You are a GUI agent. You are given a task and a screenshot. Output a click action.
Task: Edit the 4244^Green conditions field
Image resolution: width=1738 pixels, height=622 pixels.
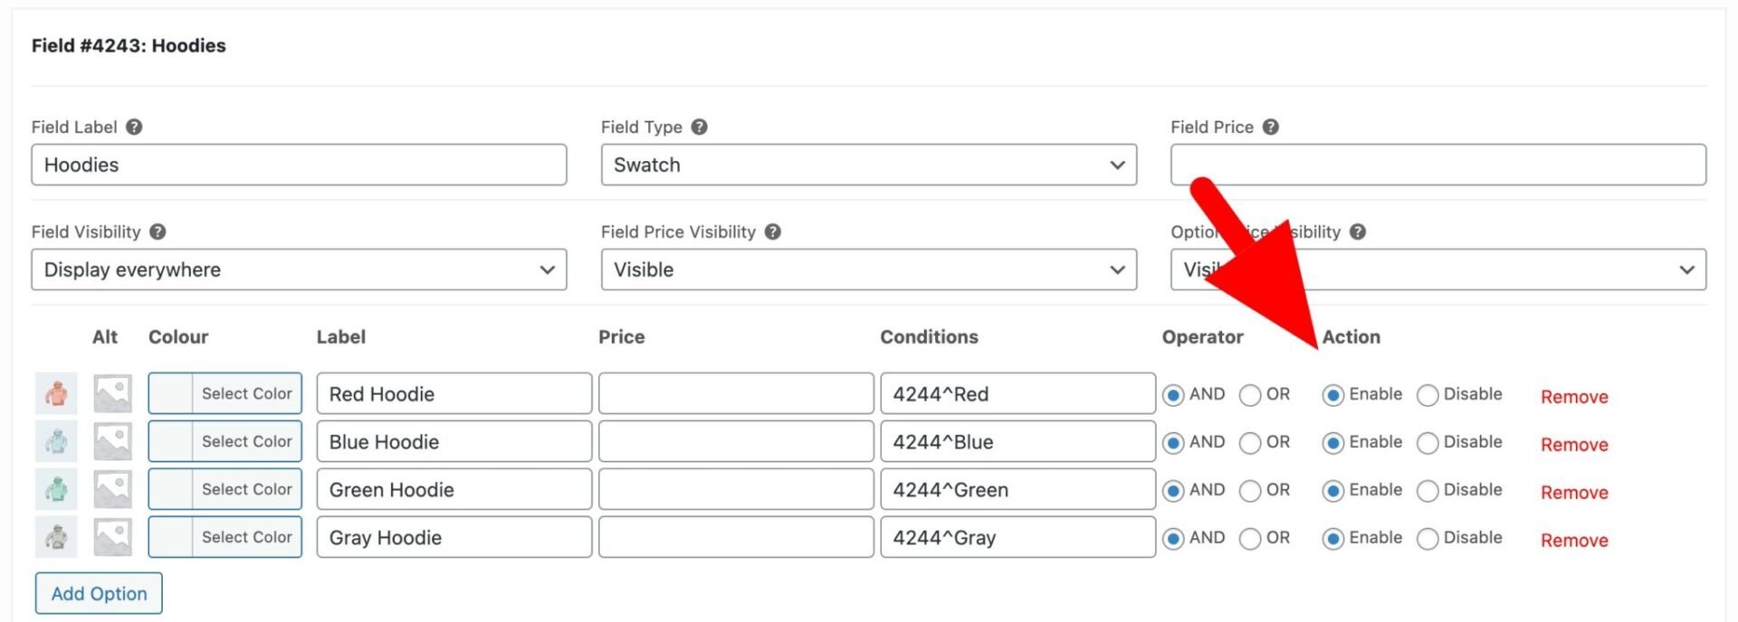click(x=1018, y=489)
